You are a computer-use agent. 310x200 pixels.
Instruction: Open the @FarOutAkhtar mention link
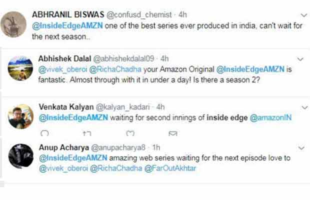tap(173, 169)
